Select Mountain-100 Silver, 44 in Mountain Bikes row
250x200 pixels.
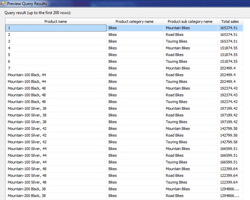[56, 149]
